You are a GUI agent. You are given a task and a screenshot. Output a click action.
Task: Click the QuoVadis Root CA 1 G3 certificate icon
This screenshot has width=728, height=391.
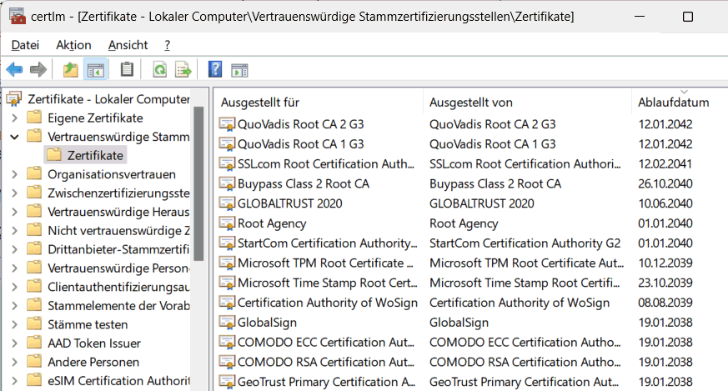pos(227,144)
